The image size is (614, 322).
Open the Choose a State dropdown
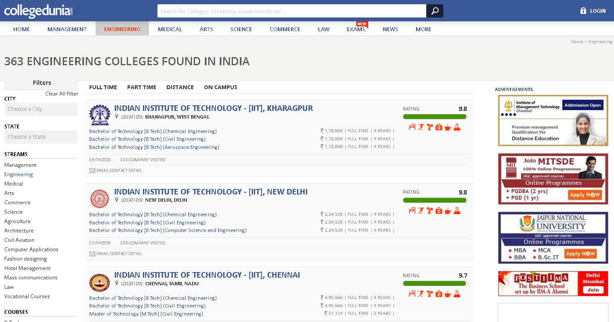41,137
